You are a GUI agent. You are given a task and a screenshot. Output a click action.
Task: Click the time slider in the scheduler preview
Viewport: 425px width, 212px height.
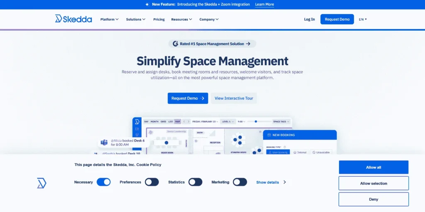point(256,122)
